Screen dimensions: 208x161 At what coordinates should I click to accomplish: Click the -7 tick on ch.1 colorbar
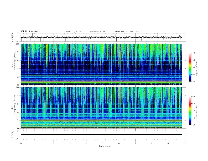(x=194, y=82)
